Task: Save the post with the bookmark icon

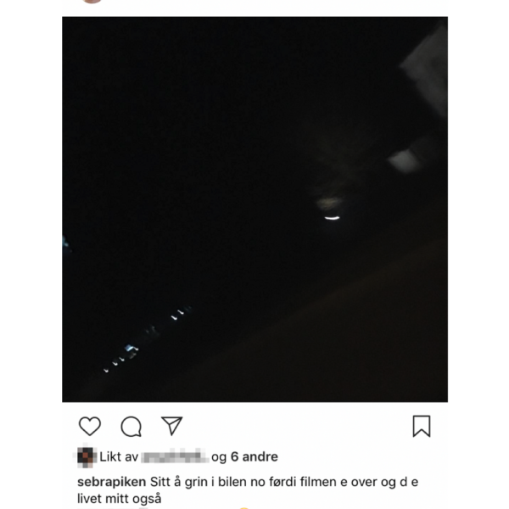Action: pyautogui.click(x=422, y=426)
